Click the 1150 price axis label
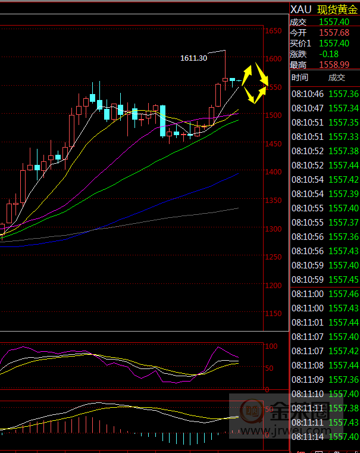 click(273, 314)
